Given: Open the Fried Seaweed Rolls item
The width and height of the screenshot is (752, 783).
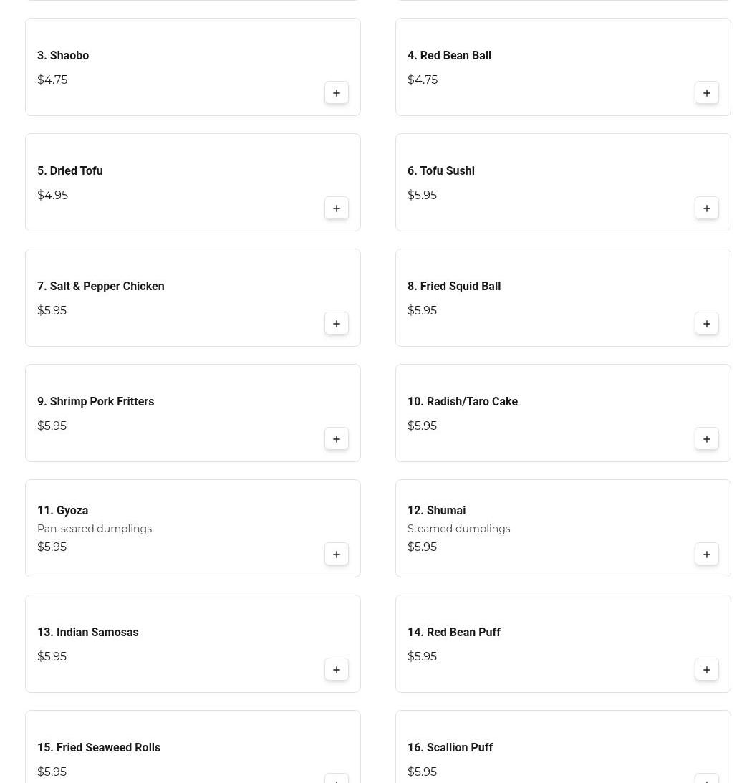Looking at the screenshot, I should (x=99, y=747).
